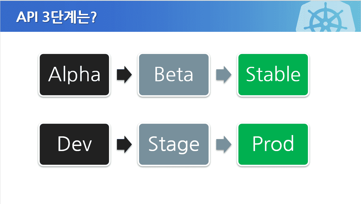
Task: Select the black Dev box
Action: (x=74, y=144)
